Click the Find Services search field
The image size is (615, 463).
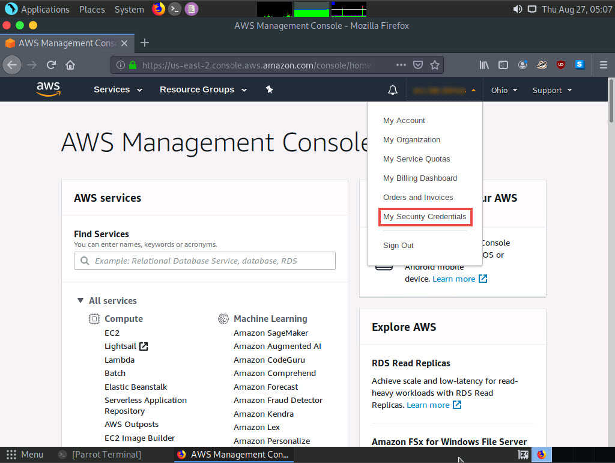(x=205, y=261)
